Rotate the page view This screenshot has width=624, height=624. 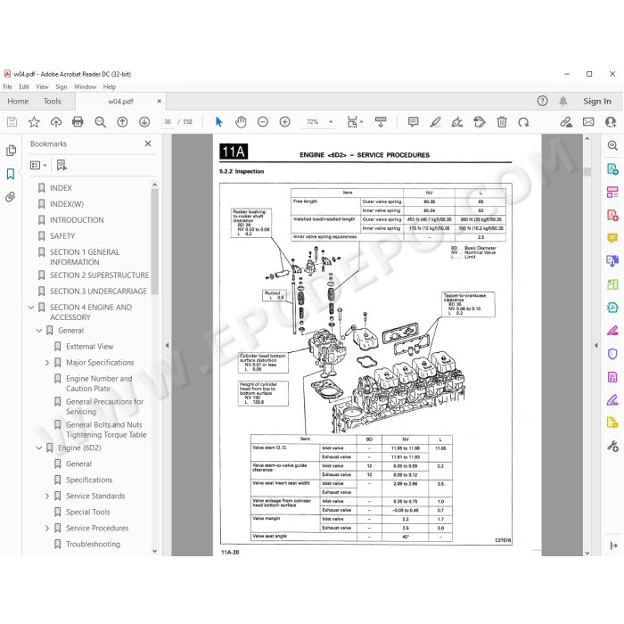coord(524,122)
